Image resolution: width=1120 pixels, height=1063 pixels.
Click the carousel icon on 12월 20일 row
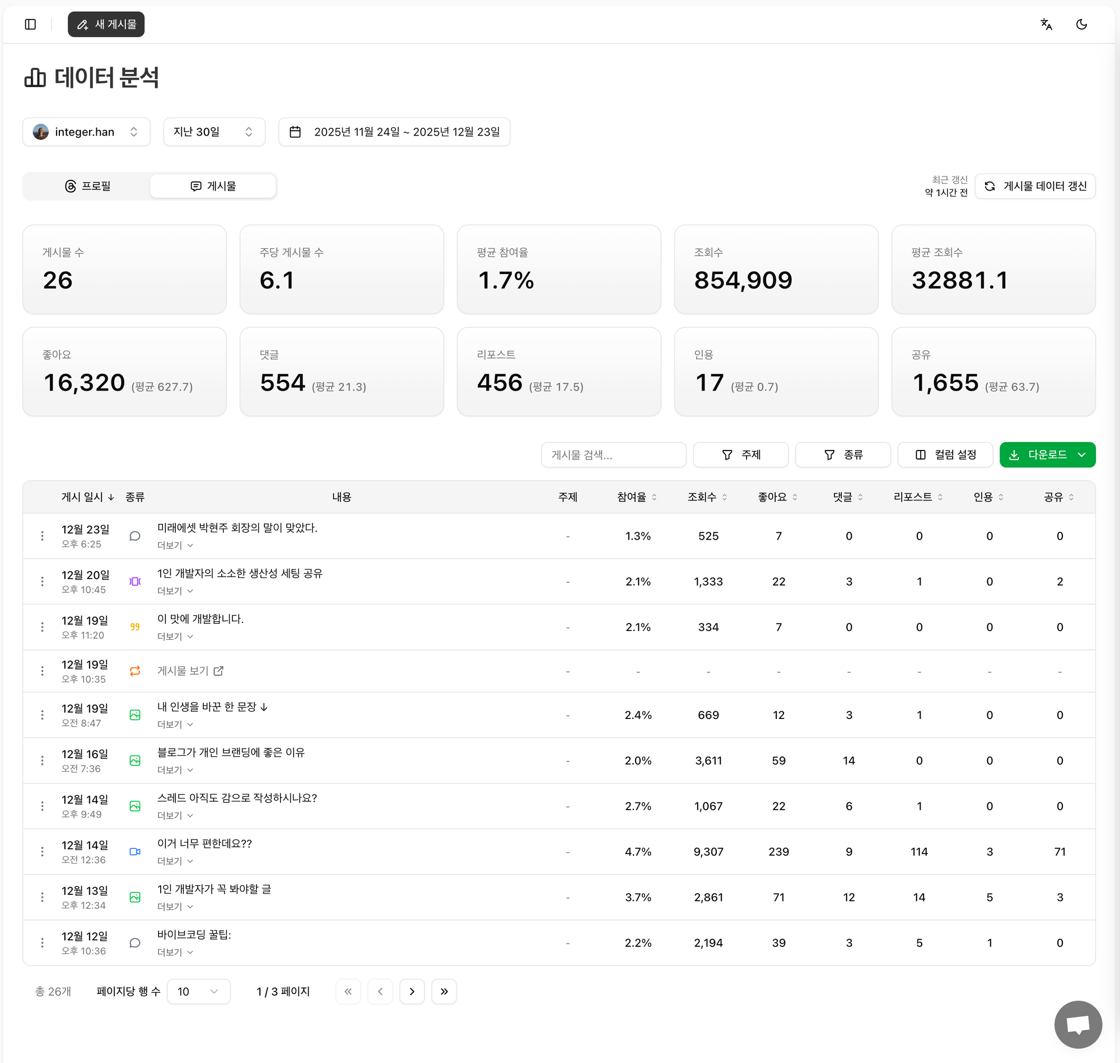[x=135, y=581]
